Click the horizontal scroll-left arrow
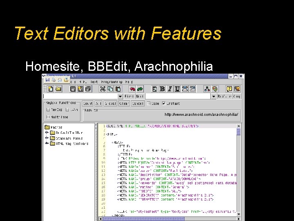 click(101, 219)
